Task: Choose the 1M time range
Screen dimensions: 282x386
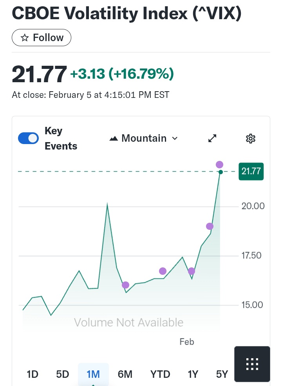Action: 93,374
